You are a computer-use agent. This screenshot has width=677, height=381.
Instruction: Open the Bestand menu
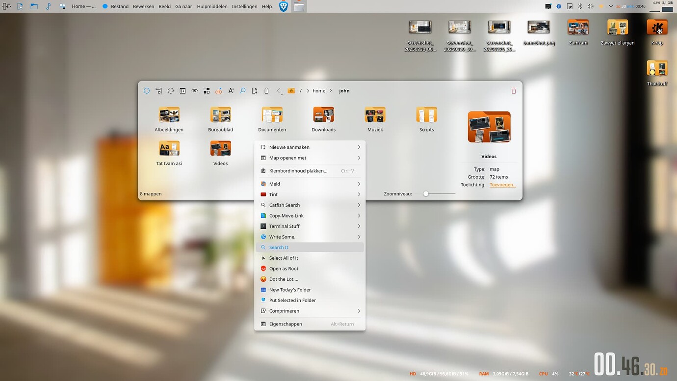pos(120,6)
